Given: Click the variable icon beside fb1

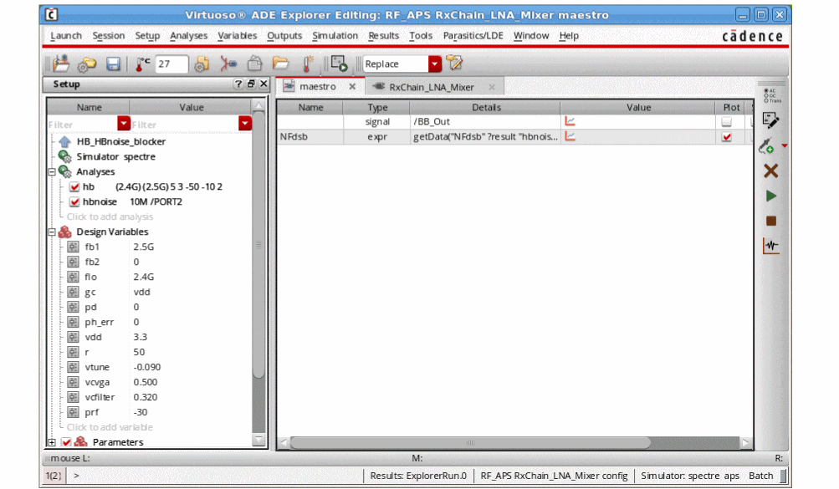Looking at the screenshot, I should tap(74, 247).
